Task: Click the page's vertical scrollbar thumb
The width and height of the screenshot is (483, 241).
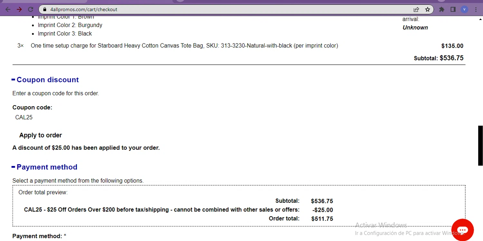Action: [x=480, y=145]
